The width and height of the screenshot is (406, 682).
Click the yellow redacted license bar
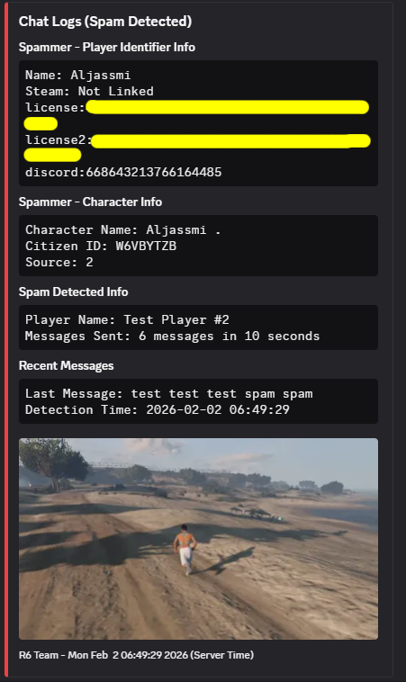tap(227, 107)
